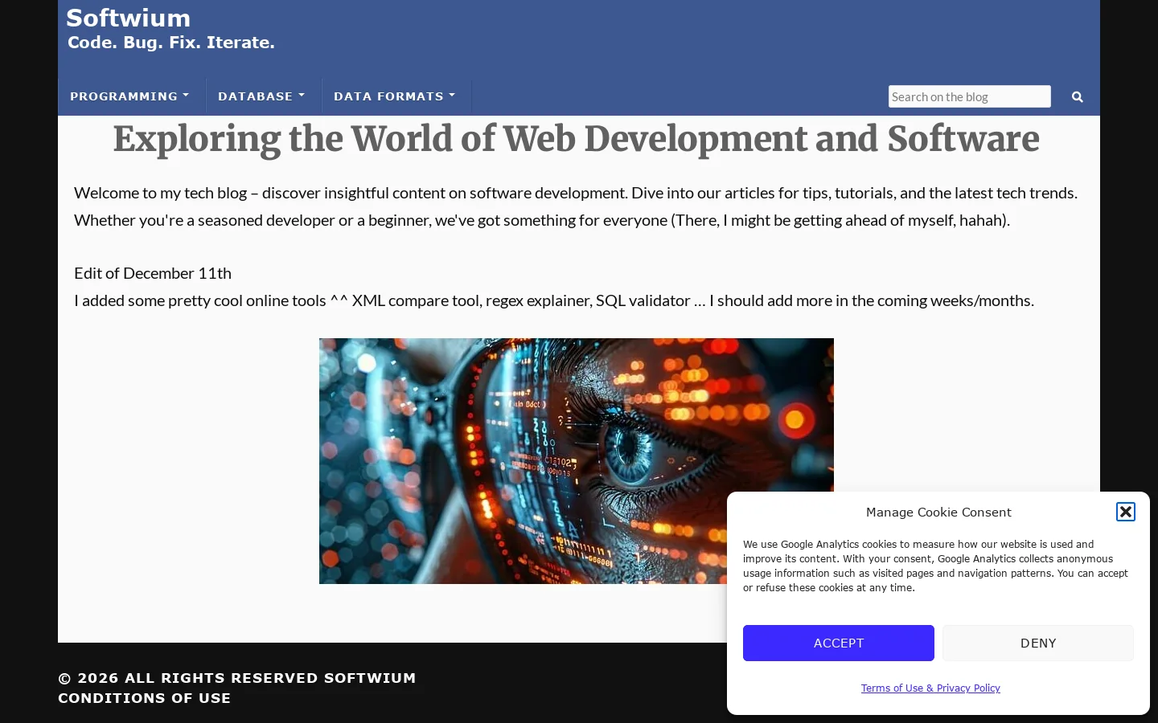Accept Google Analytics cookies
This screenshot has width=1158, height=723.
pyautogui.click(x=839, y=643)
